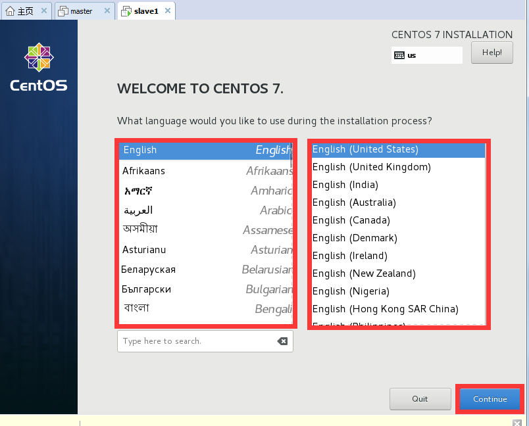The height and width of the screenshot is (426, 529).
Task: Pick English (Canada) locale
Action: 398,220
